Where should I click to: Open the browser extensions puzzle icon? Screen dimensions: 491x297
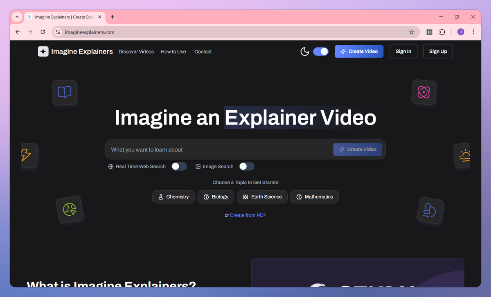click(442, 32)
